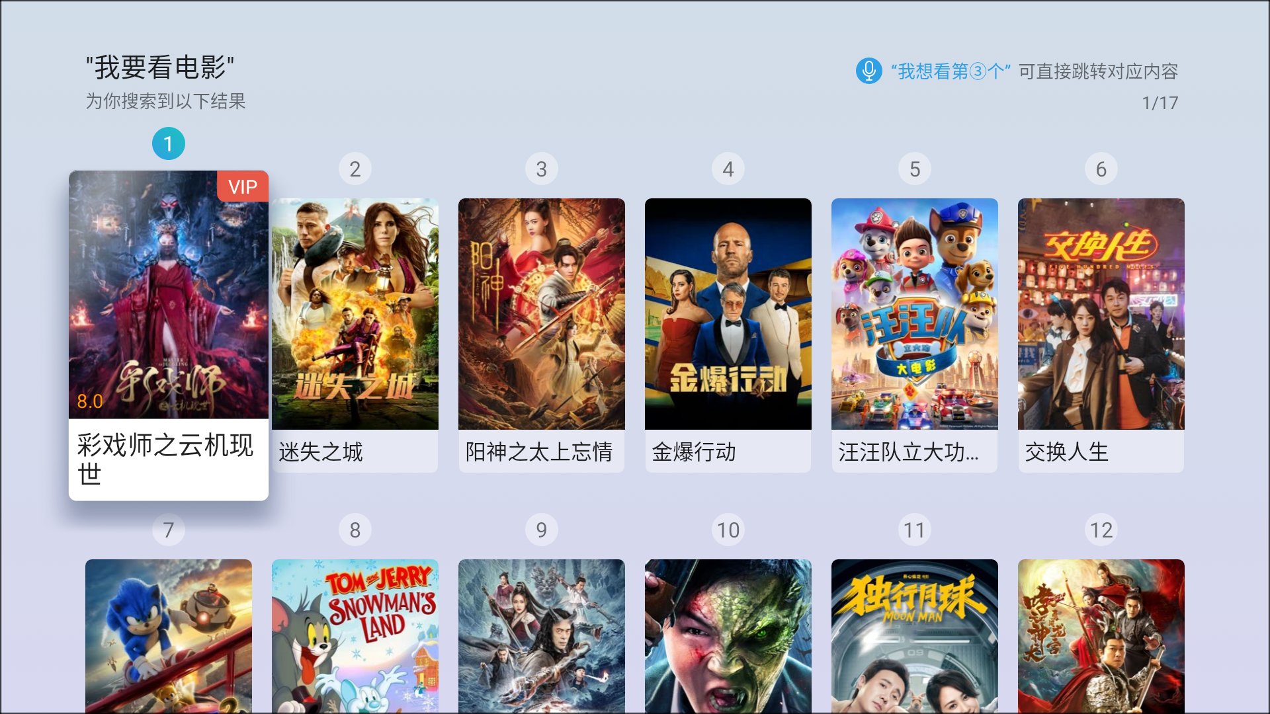The image size is (1270, 714).
Task: Click the 彩戏师之云机现世 title
Action: coord(165,459)
